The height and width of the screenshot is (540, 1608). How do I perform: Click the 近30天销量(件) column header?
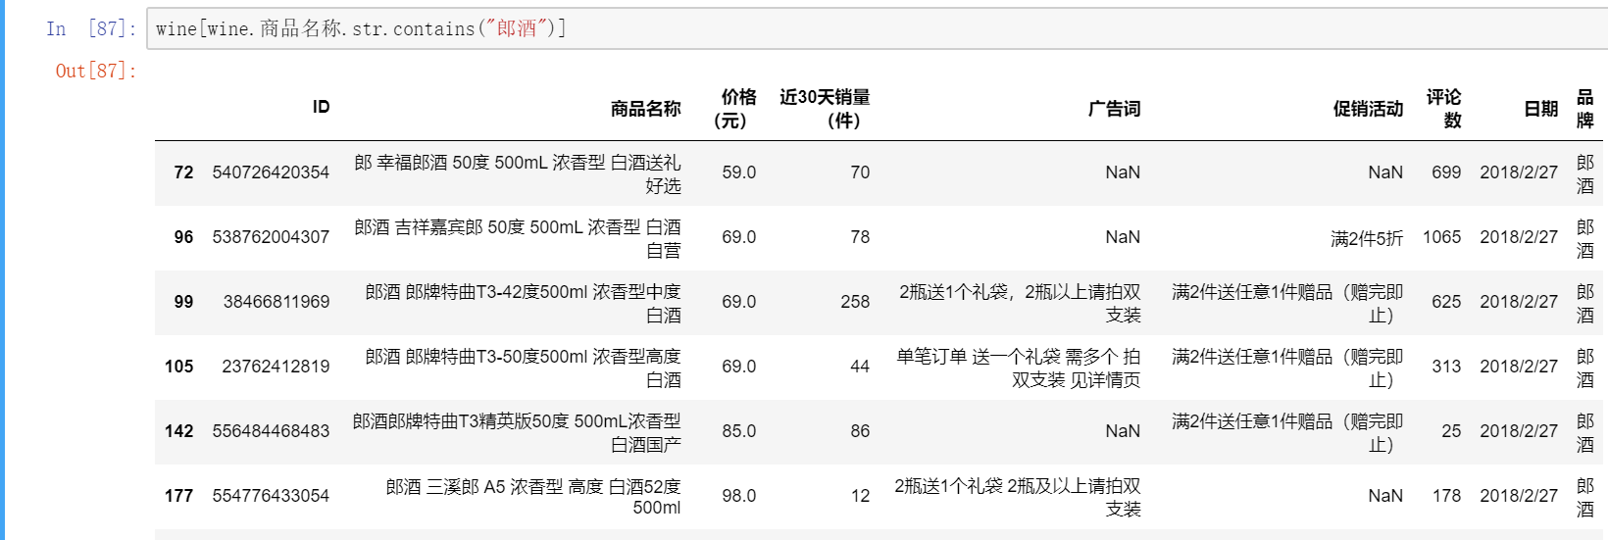point(825,109)
